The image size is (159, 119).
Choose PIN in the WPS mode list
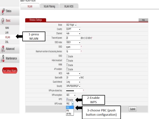pyautogui.click(x=70, y=111)
